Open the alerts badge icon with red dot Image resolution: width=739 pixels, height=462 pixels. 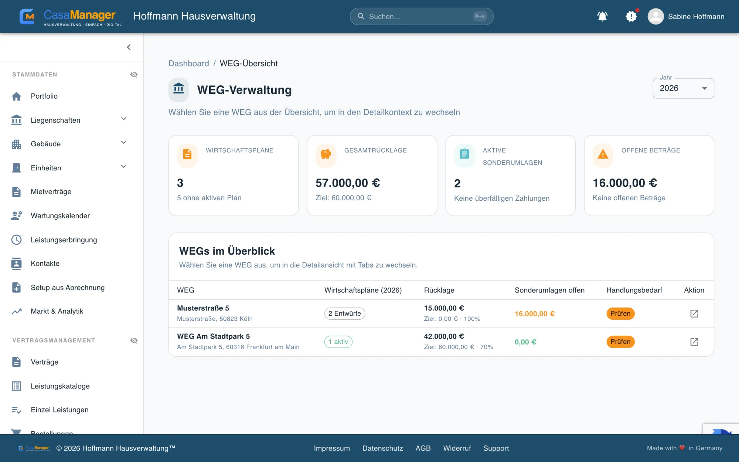[631, 16]
